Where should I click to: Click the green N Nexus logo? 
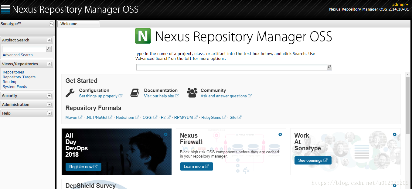point(143,36)
